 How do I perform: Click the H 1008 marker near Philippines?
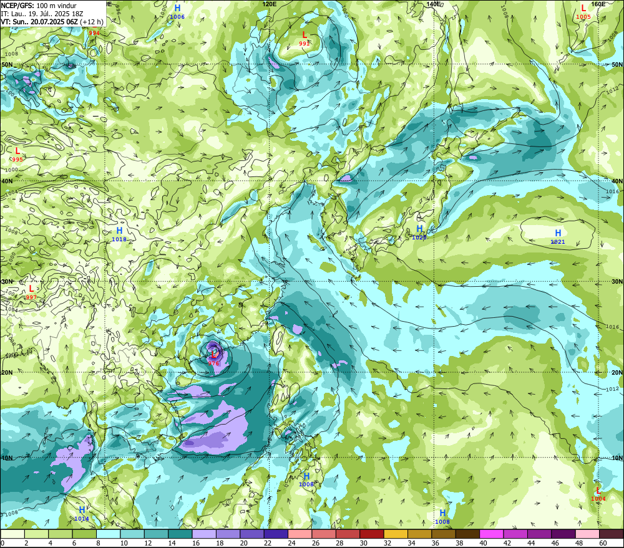(306, 479)
